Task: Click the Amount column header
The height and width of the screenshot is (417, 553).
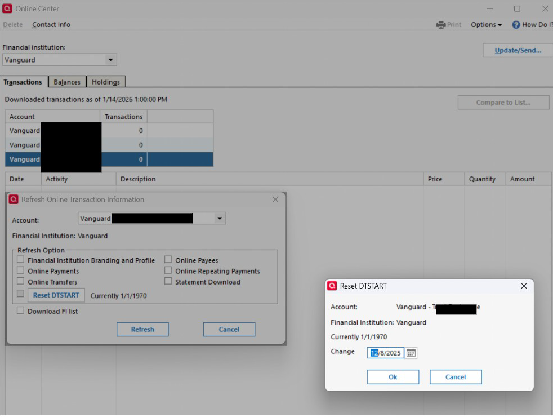Action: [529, 179]
